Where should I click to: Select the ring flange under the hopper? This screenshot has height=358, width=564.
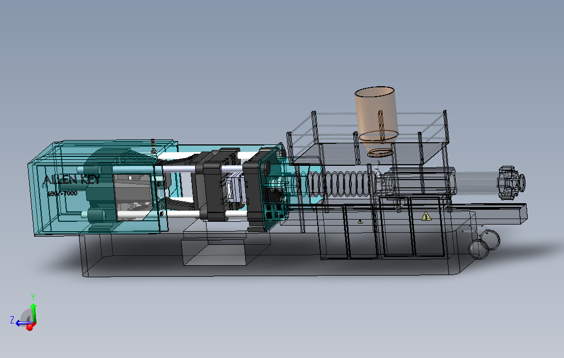pyautogui.click(x=379, y=153)
